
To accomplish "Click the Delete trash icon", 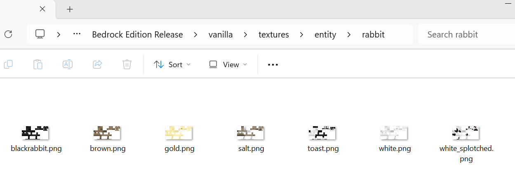I will point(127,64).
